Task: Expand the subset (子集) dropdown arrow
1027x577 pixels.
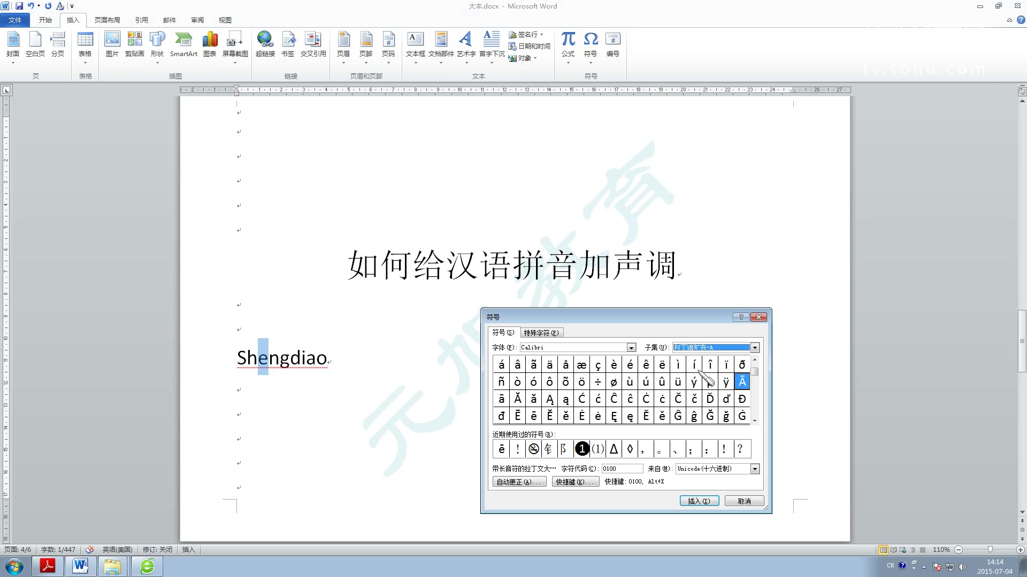Action: (755, 348)
